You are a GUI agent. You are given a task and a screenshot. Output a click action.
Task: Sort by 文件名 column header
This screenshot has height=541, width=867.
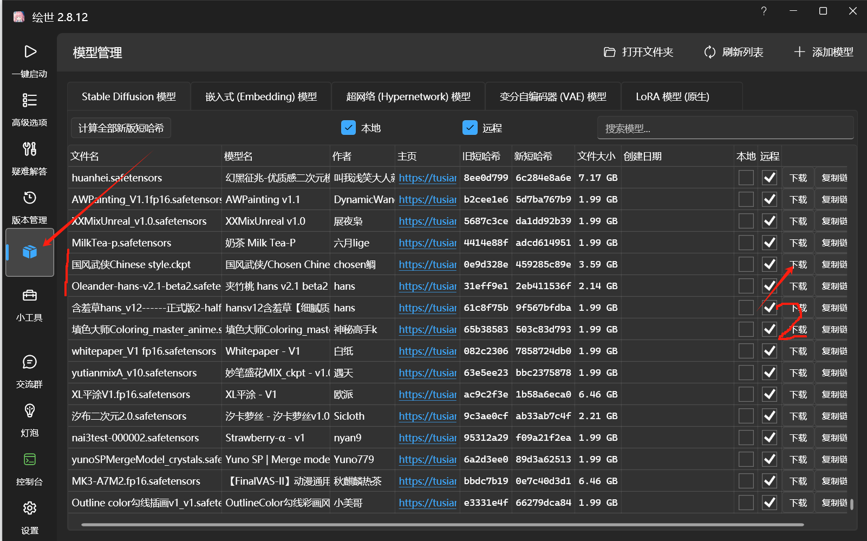click(145, 156)
